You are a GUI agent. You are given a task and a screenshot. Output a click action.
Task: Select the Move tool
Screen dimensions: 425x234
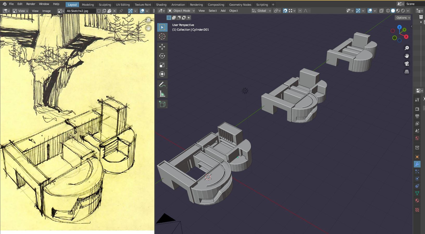[162, 47]
